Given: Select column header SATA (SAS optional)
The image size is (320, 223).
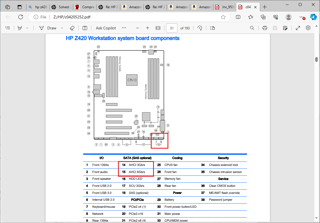Looking at the screenshot, I should (137, 158).
